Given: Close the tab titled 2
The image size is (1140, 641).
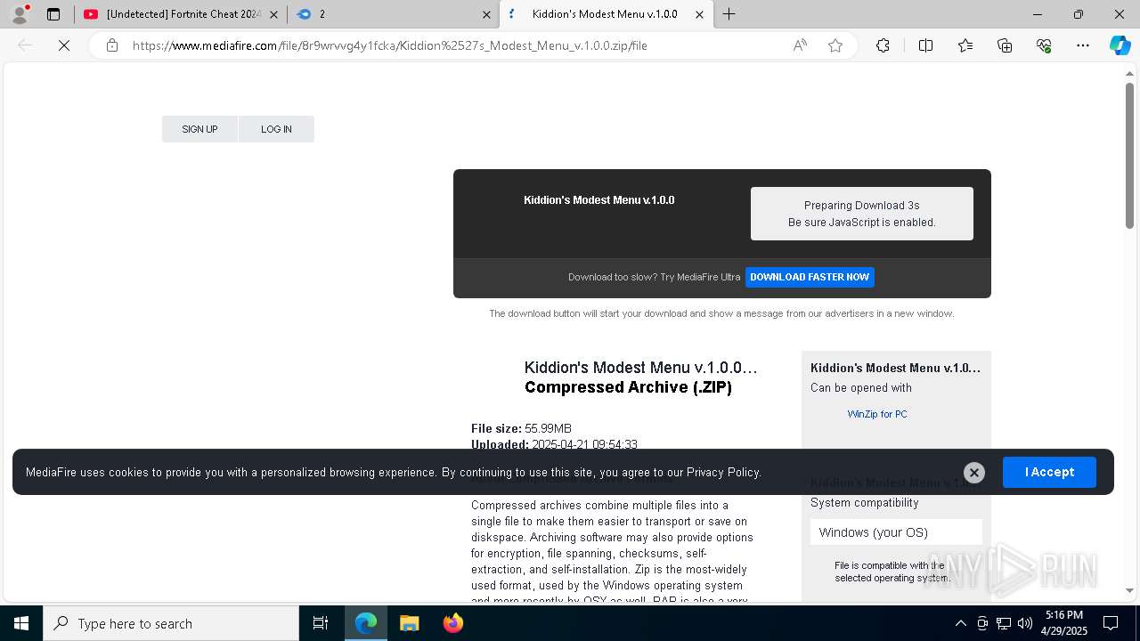Looking at the screenshot, I should [x=486, y=14].
